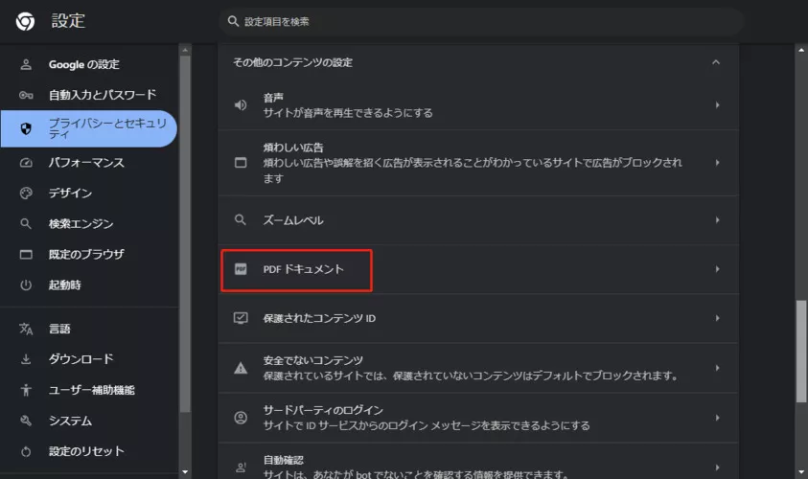The width and height of the screenshot is (808, 479).
Task: Click the wrench icon for システム
Action: (26, 421)
